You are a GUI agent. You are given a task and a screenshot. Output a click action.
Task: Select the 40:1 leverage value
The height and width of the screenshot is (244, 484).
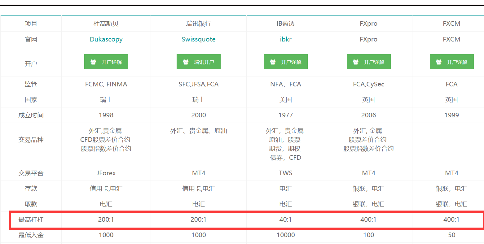point(285,220)
